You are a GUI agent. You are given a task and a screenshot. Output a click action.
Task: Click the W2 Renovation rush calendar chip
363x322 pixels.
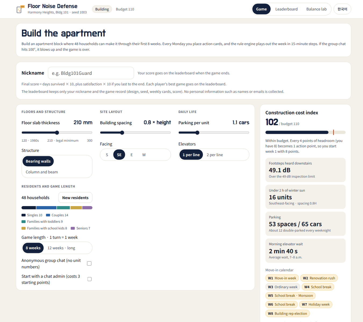pos(319,278)
